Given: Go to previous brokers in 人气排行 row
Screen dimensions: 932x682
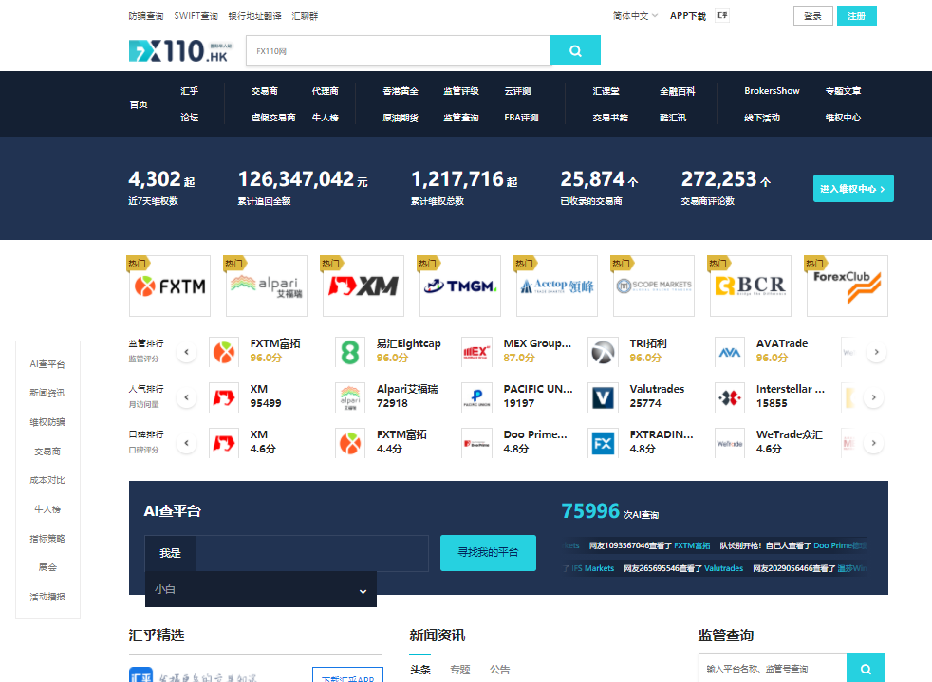Looking at the screenshot, I should click(x=187, y=397).
